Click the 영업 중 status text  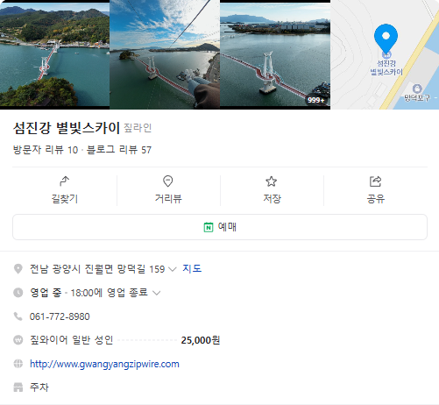click(x=46, y=293)
